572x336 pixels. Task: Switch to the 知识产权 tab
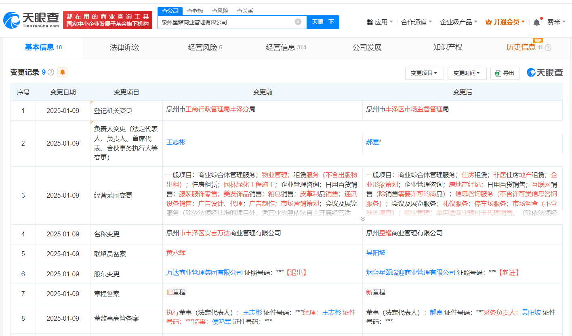448,47
